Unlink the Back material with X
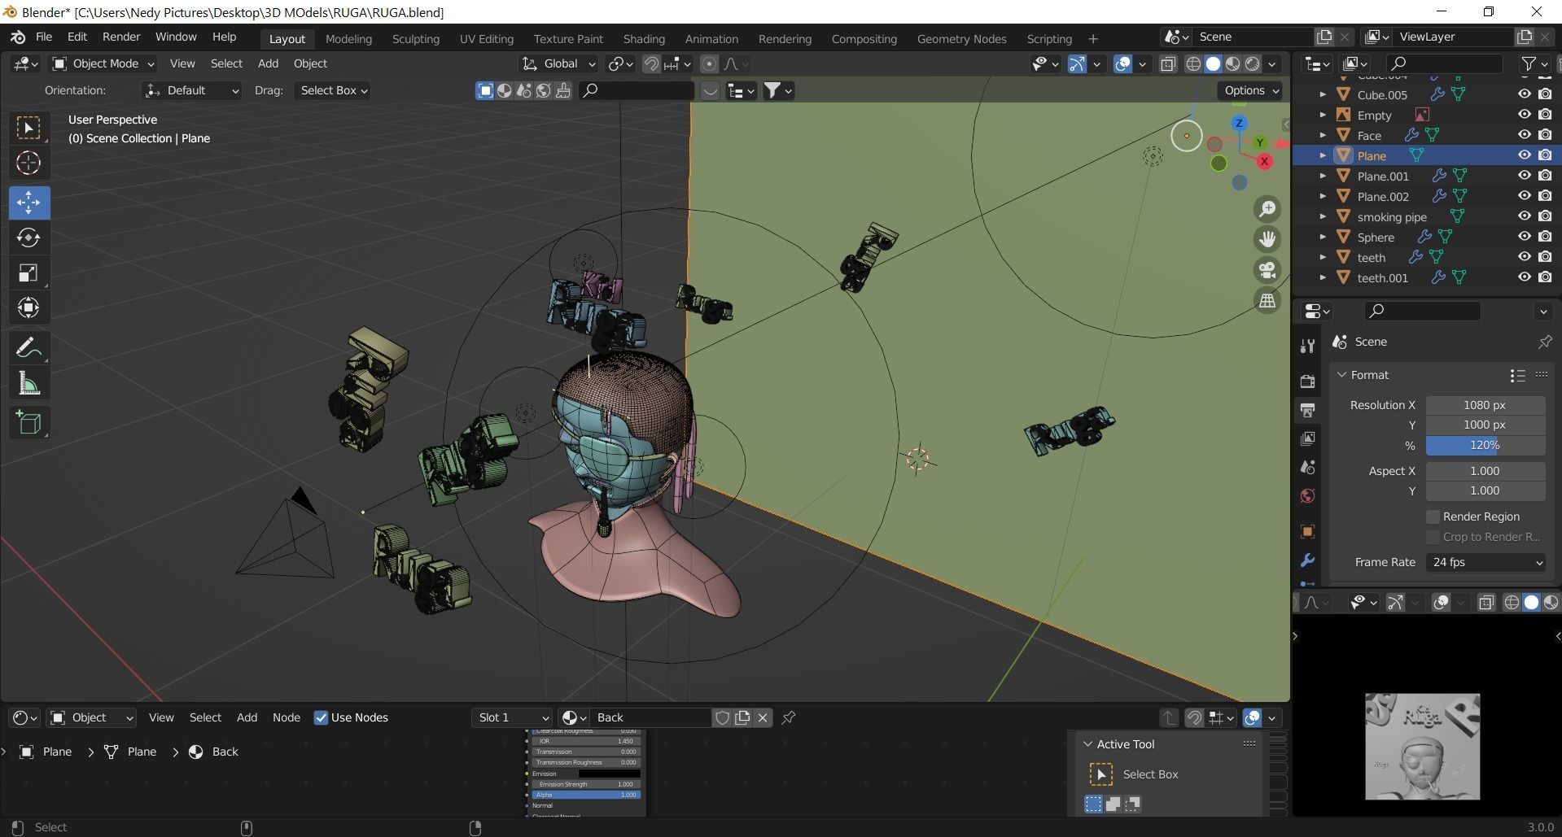 pyautogui.click(x=763, y=717)
